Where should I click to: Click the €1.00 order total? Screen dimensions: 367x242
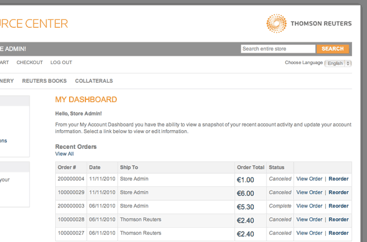tap(245, 180)
